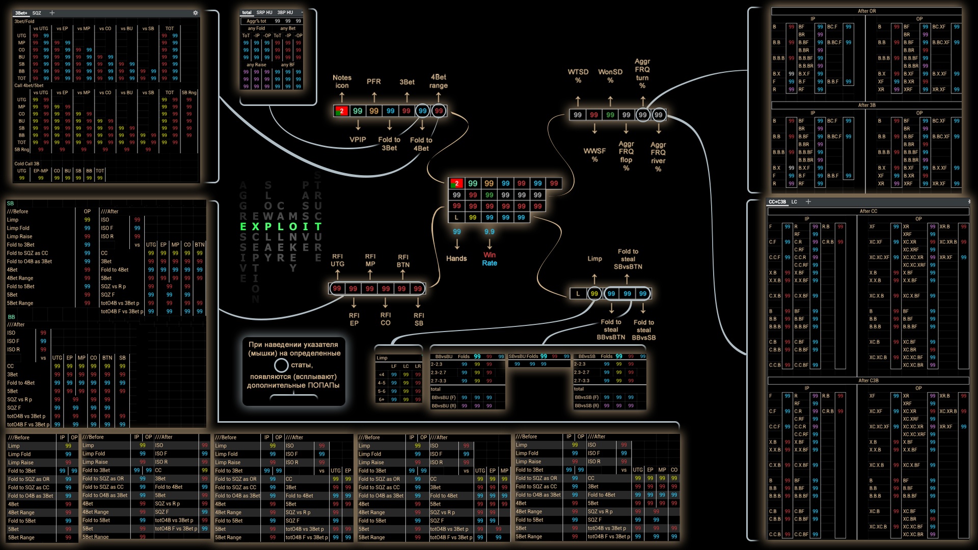Viewport: 978px width, 550px height.
Task: Click the Notes icon in the center HUD panel
Action: pos(456,183)
